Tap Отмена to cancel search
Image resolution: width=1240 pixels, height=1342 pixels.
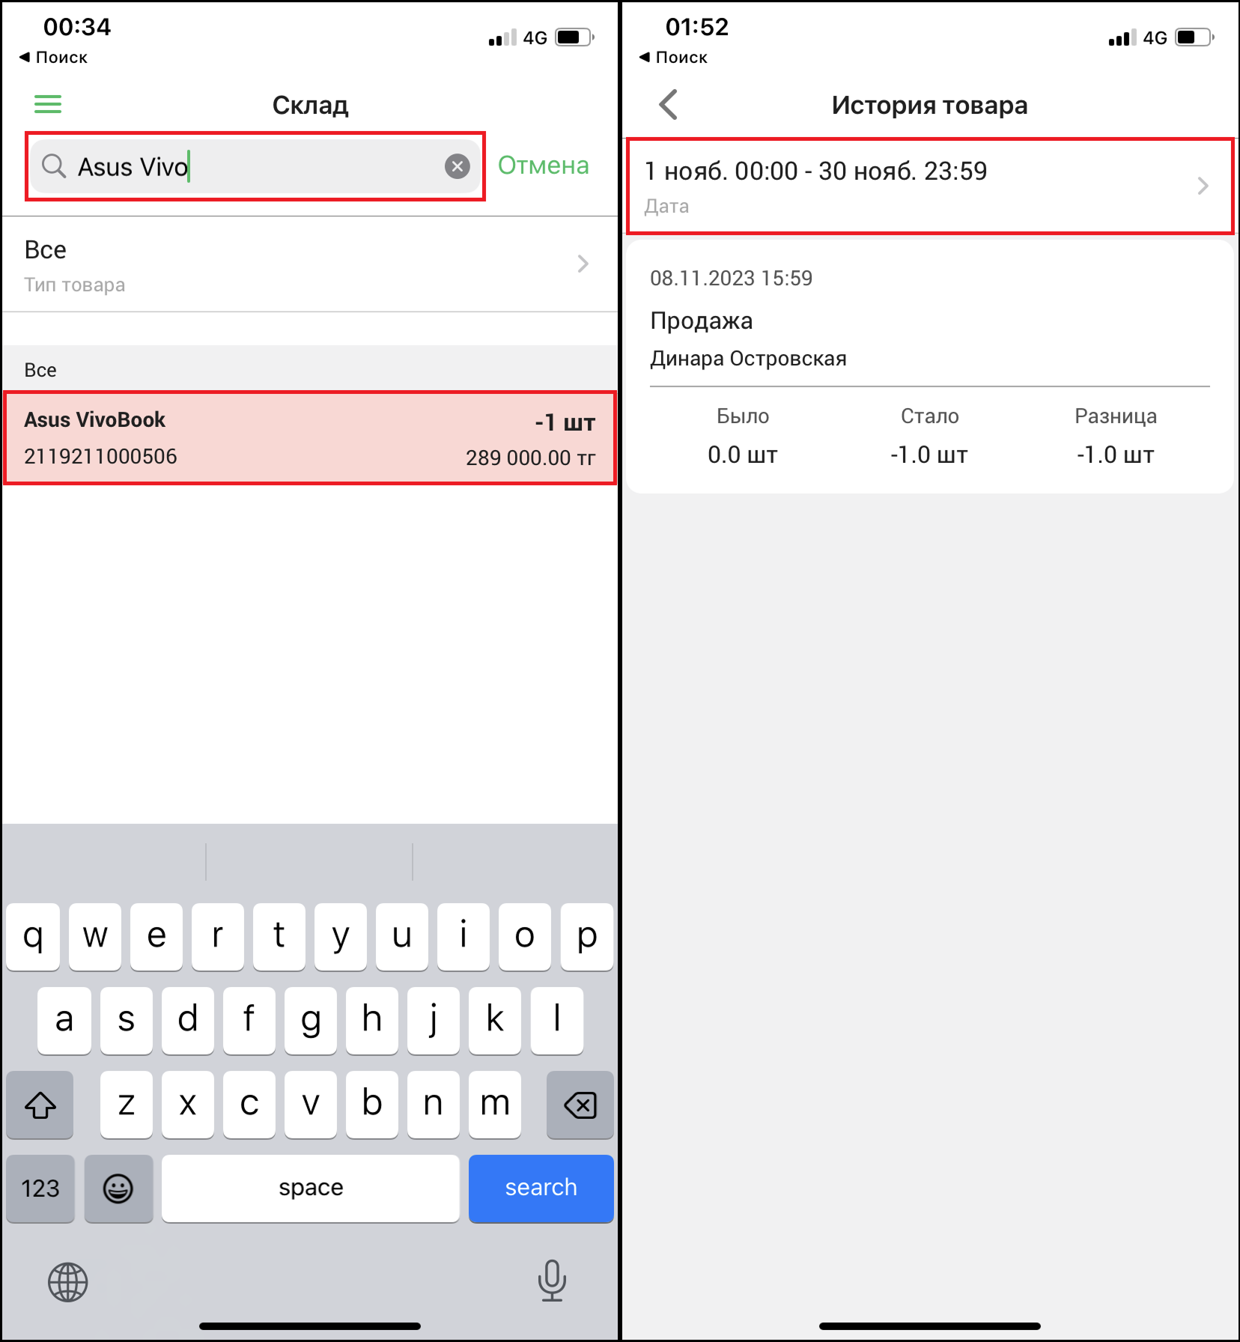point(544,166)
